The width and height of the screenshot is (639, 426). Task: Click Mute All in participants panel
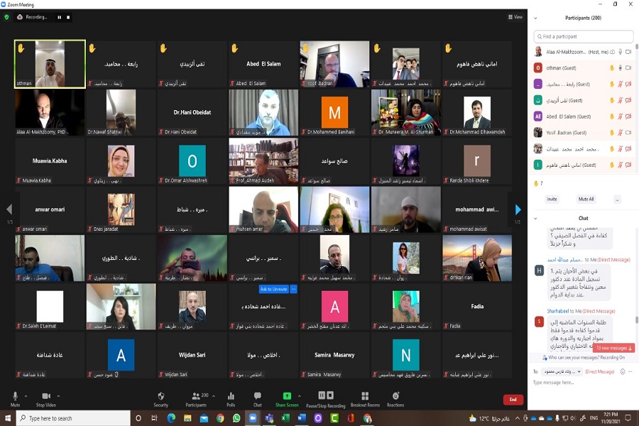(x=586, y=199)
